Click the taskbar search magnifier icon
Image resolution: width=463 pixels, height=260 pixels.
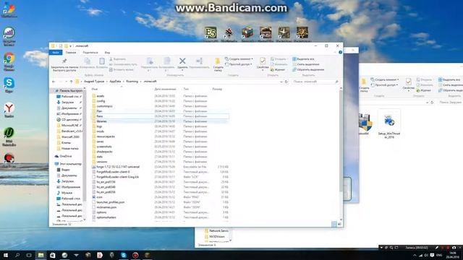tap(17, 255)
